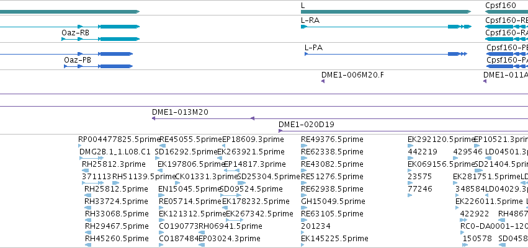The height and width of the screenshot is (248, 528).
Task: Click the Oaz-RB transcript glyph
Action: pyautogui.click(x=101, y=39)
